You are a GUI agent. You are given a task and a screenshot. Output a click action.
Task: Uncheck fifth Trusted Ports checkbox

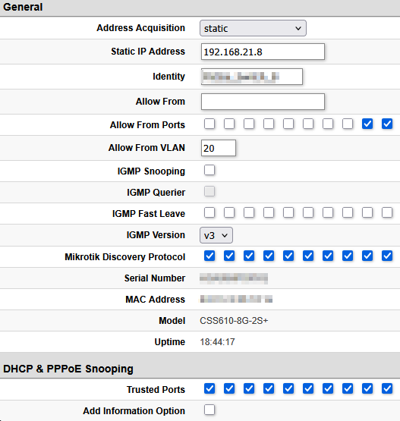point(288,388)
